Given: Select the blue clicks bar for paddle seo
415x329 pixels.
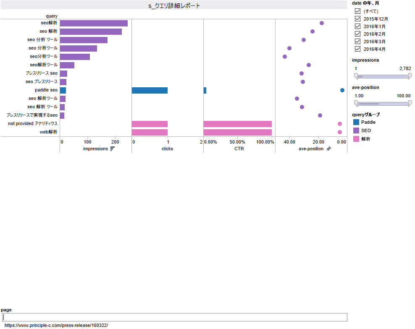Looking at the screenshot, I should 150,90.
